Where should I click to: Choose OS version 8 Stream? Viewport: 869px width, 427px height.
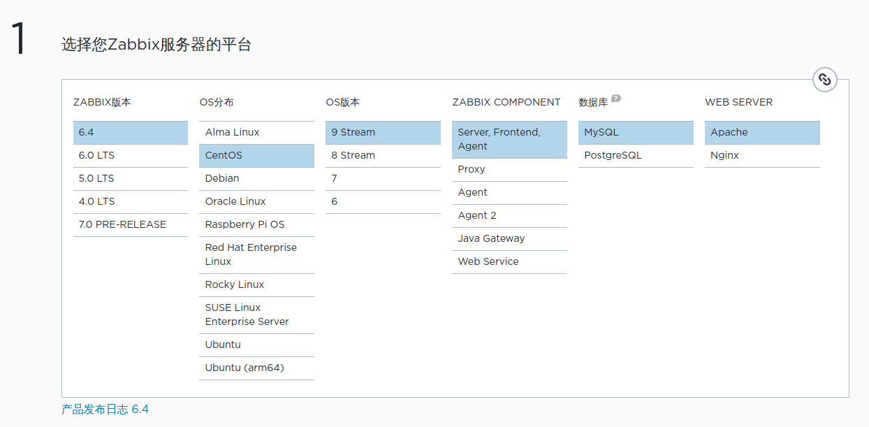tap(383, 155)
